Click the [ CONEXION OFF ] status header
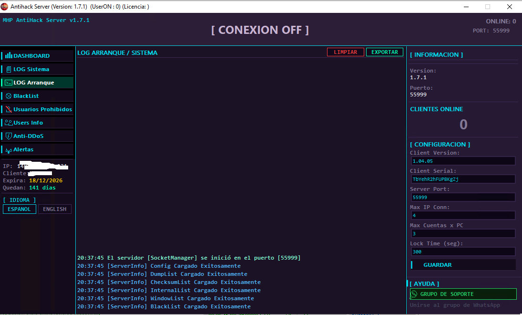Image resolution: width=522 pixels, height=315 pixels. [260, 30]
